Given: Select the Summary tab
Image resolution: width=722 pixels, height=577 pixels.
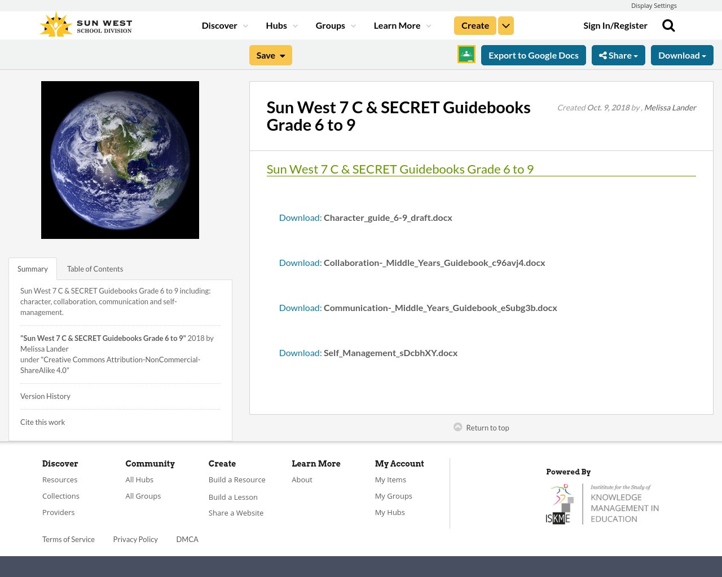Looking at the screenshot, I should click(x=32, y=269).
